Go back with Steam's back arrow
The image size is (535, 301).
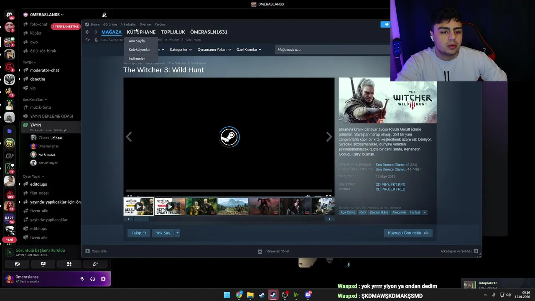pyautogui.click(x=87, y=32)
